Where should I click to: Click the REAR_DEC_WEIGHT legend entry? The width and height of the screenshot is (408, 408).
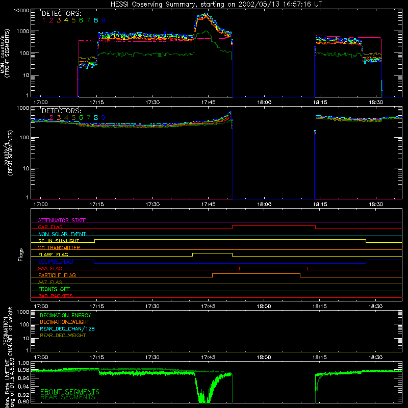pos(63,336)
